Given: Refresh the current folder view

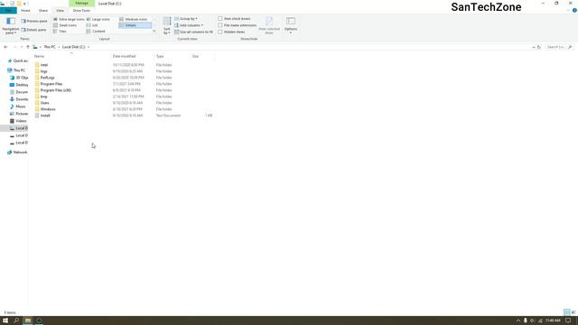Looking at the screenshot, I should tap(539, 47).
